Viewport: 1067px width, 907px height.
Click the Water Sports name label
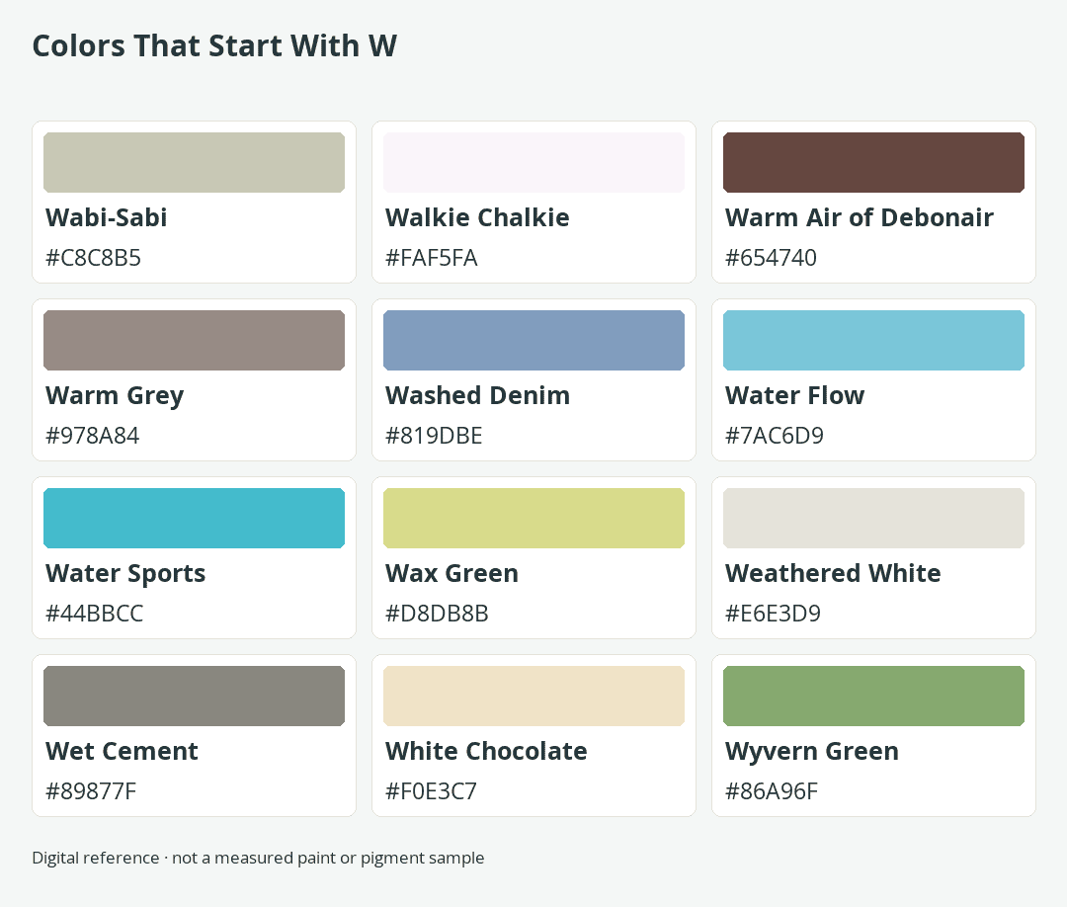(x=125, y=574)
